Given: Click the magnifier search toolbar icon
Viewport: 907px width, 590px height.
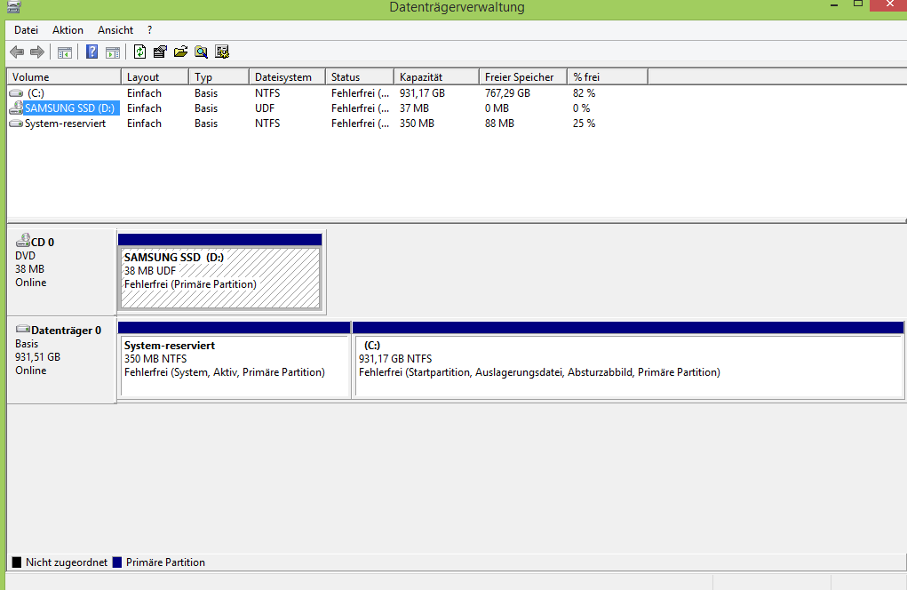Looking at the screenshot, I should click(201, 52).
